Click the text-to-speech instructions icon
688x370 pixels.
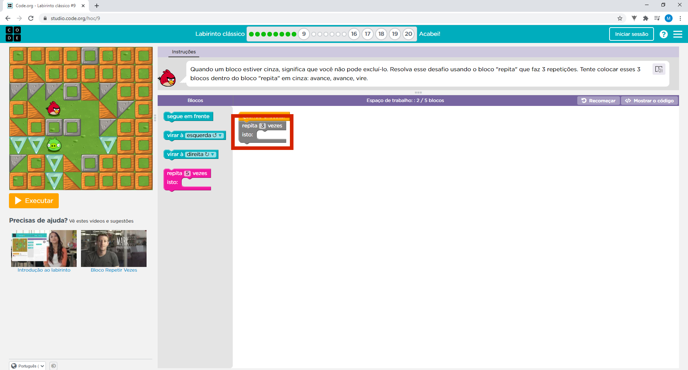(659, 69)
